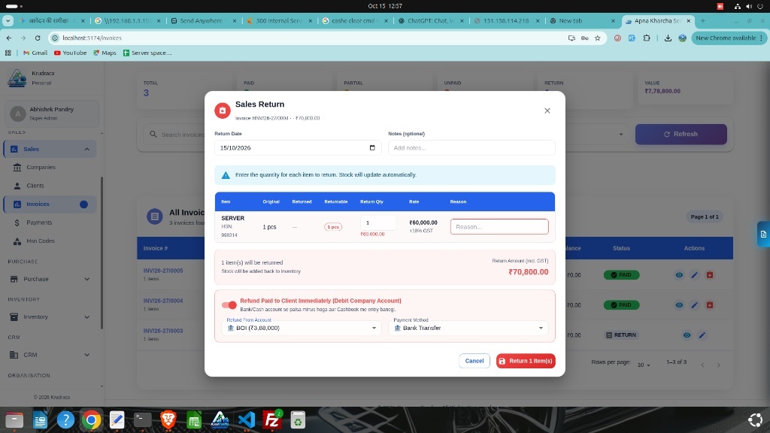Click the sidebar vertical scrollbar
This screenshot has width=770, height=433.
click(102, 253)
